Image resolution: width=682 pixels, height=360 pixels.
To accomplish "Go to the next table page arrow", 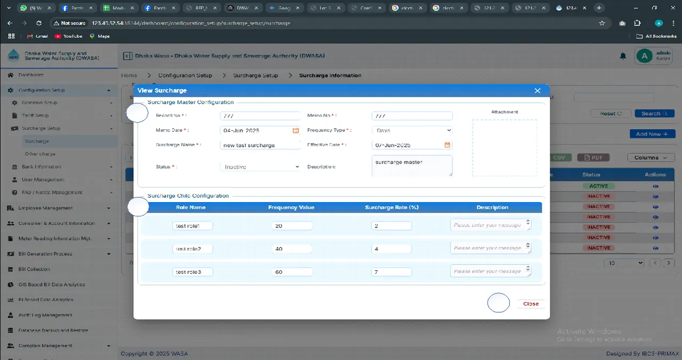I will coord(668,263).
